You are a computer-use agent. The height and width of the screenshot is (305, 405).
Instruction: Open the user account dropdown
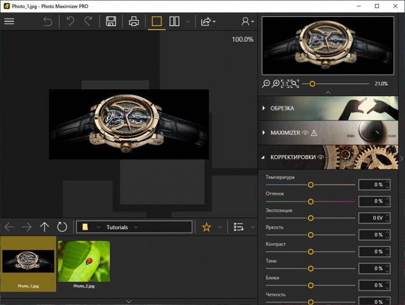(248, 21)
